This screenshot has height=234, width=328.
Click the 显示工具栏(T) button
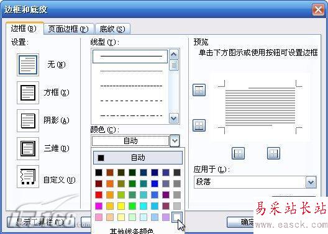pyautogui.click(x=41, y=222)
